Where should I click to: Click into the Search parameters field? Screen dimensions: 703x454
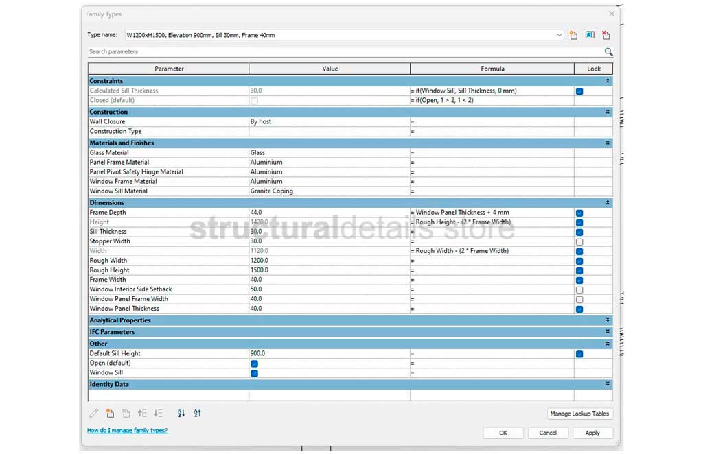pyautogui.click(x=343, y=52)
